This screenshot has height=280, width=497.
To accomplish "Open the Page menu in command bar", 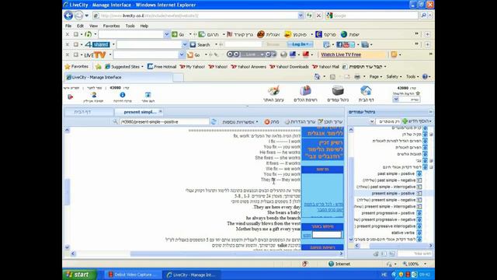I will 376,76.
